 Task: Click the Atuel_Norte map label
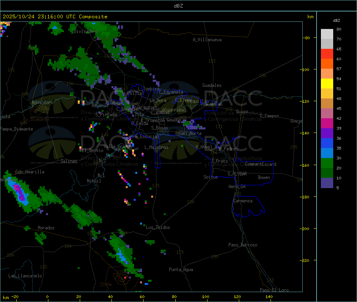(188, 133)
